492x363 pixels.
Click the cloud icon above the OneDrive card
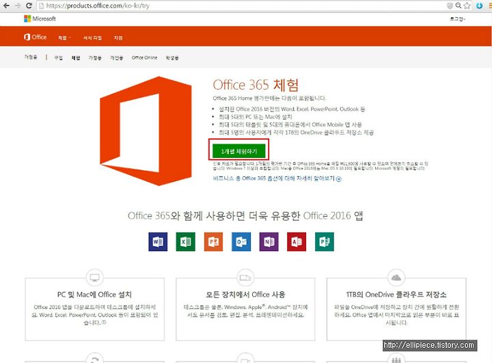(x=396, y=278)
